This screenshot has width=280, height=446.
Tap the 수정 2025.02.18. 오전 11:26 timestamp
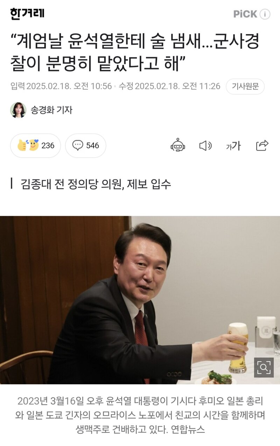[169, 86]
